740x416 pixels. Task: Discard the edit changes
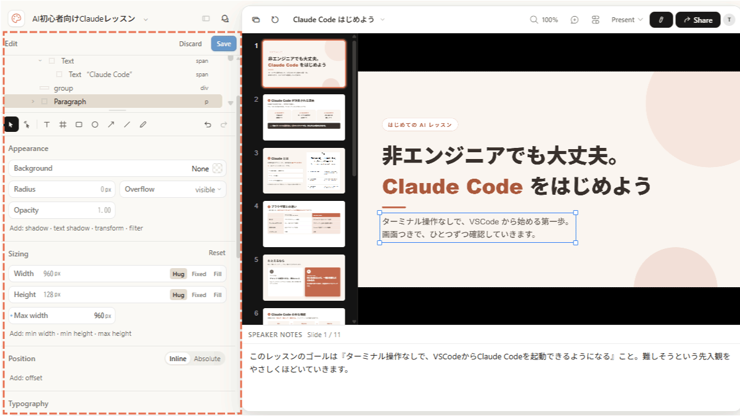[x=191, y=44]
